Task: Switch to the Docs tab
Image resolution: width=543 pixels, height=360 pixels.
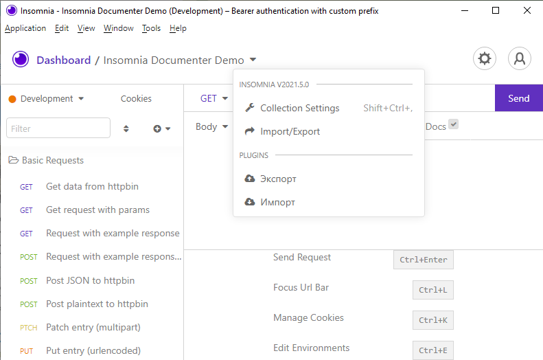Action: (435, 126)
